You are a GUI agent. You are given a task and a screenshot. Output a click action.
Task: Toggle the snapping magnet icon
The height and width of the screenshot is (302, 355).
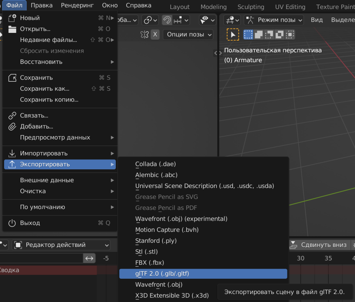click(x=167, y=20)
